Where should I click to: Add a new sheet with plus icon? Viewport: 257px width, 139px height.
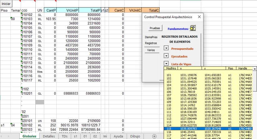[154, 136]
